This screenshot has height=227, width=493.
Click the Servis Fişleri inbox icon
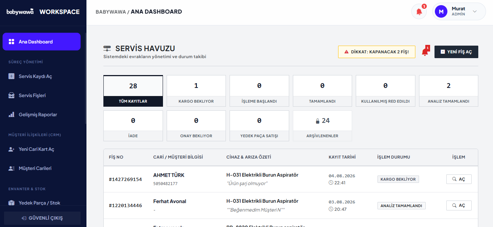tap(11, 95)
